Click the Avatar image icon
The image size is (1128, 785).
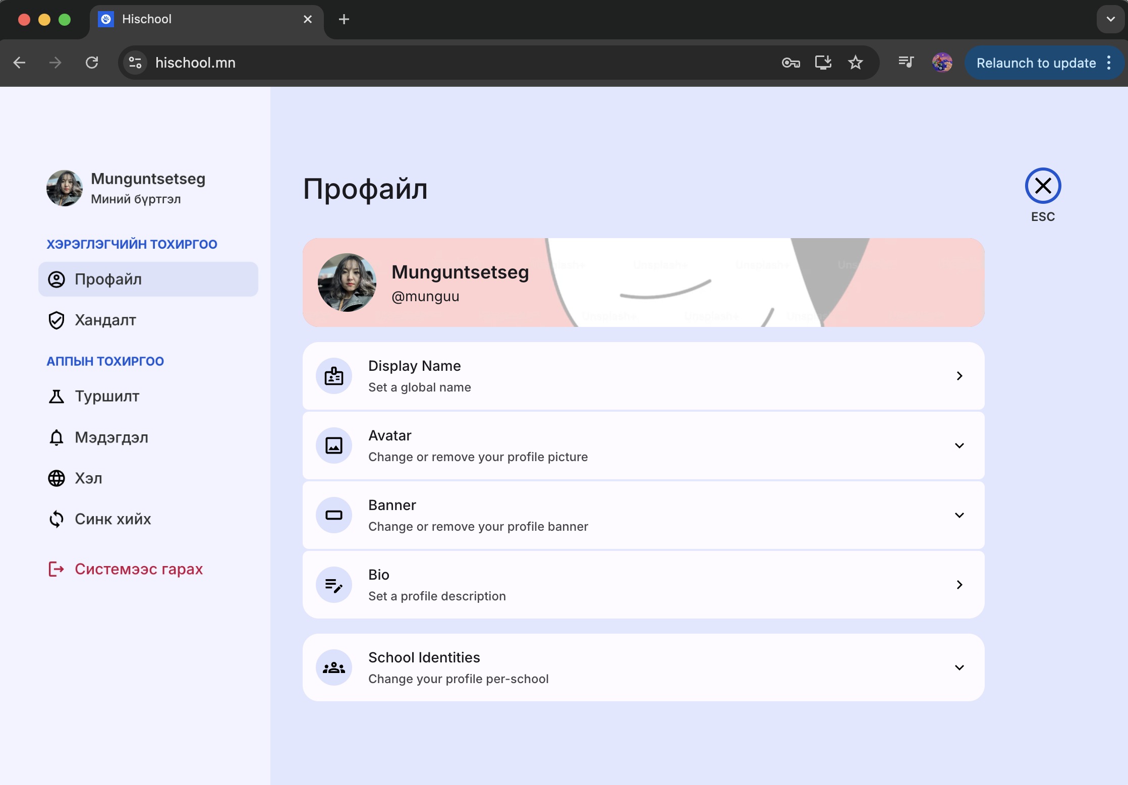point(333,445)
